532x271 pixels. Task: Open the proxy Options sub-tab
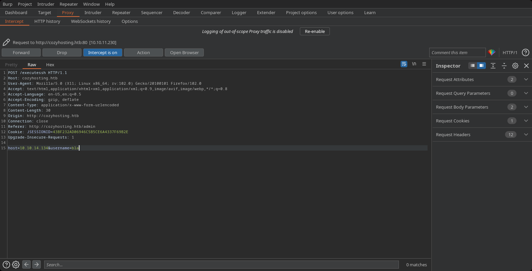pyautogui.click(x=130, y=21)
